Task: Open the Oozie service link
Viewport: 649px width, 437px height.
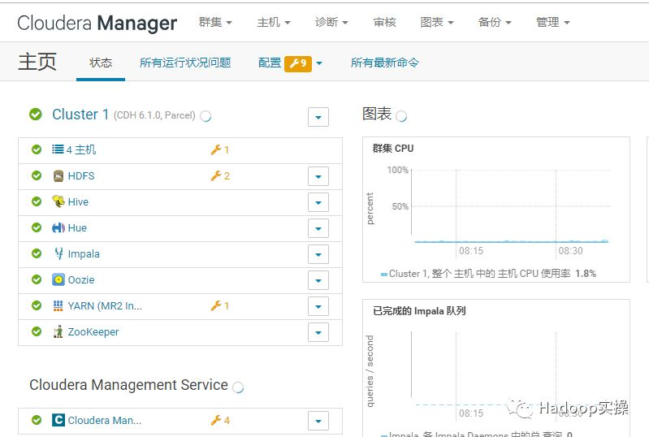Action: click(x=81, y=279)
